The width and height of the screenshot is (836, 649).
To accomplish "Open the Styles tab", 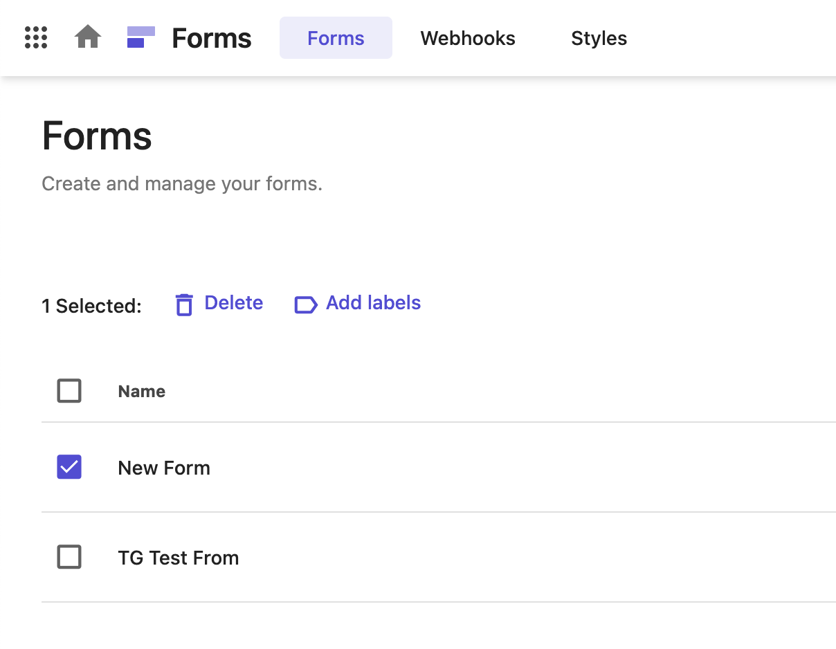I will click(x=599, y=38).
